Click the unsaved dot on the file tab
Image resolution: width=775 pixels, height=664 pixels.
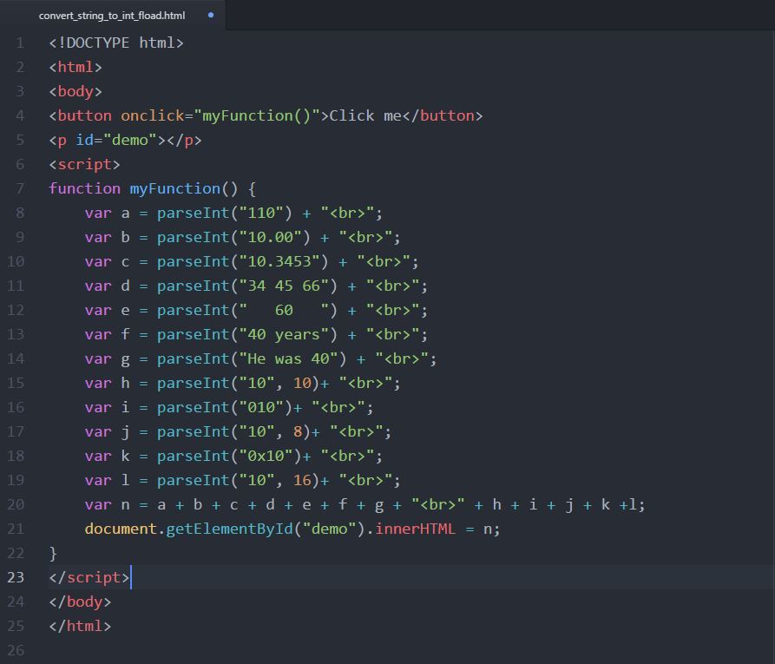(x=211, y=15)
